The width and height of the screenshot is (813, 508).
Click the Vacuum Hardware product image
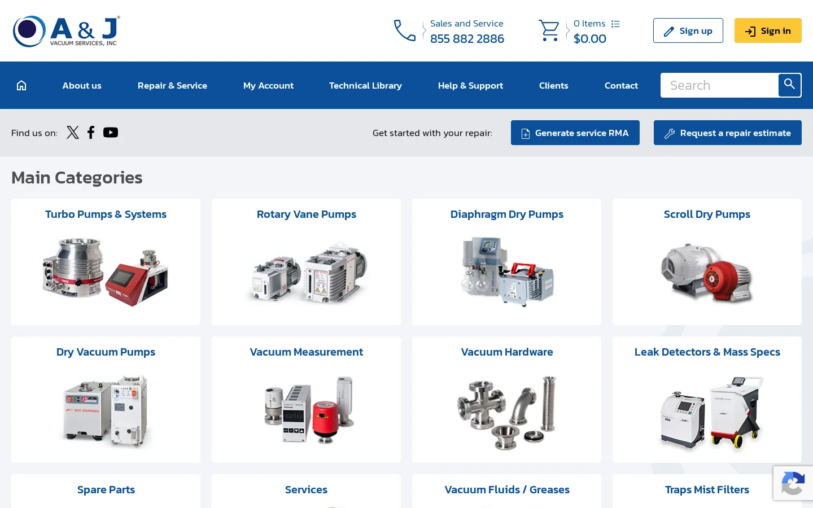click(x=506, y=412)
